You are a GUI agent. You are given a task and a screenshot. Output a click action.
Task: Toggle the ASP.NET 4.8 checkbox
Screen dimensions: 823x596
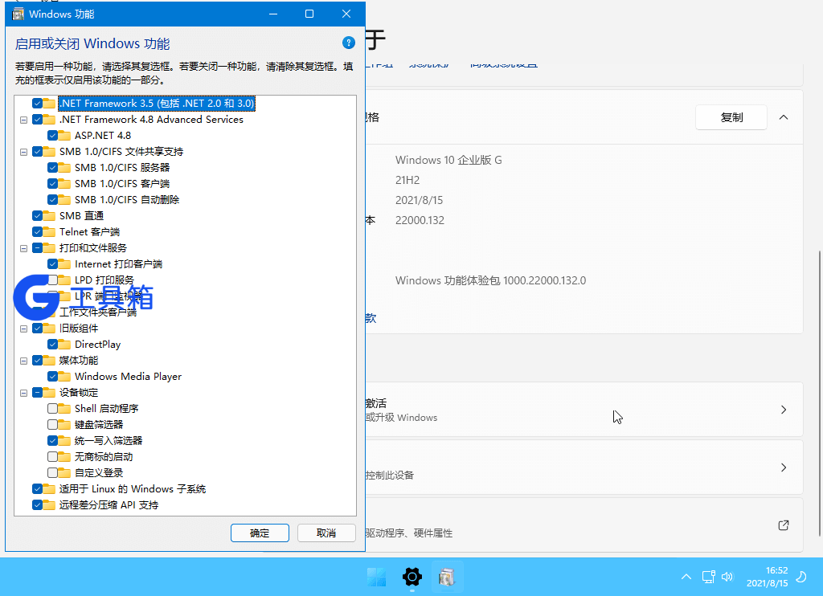pos(52,136)
